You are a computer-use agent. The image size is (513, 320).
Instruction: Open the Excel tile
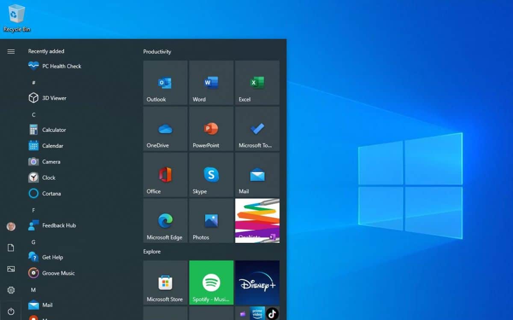257,82
